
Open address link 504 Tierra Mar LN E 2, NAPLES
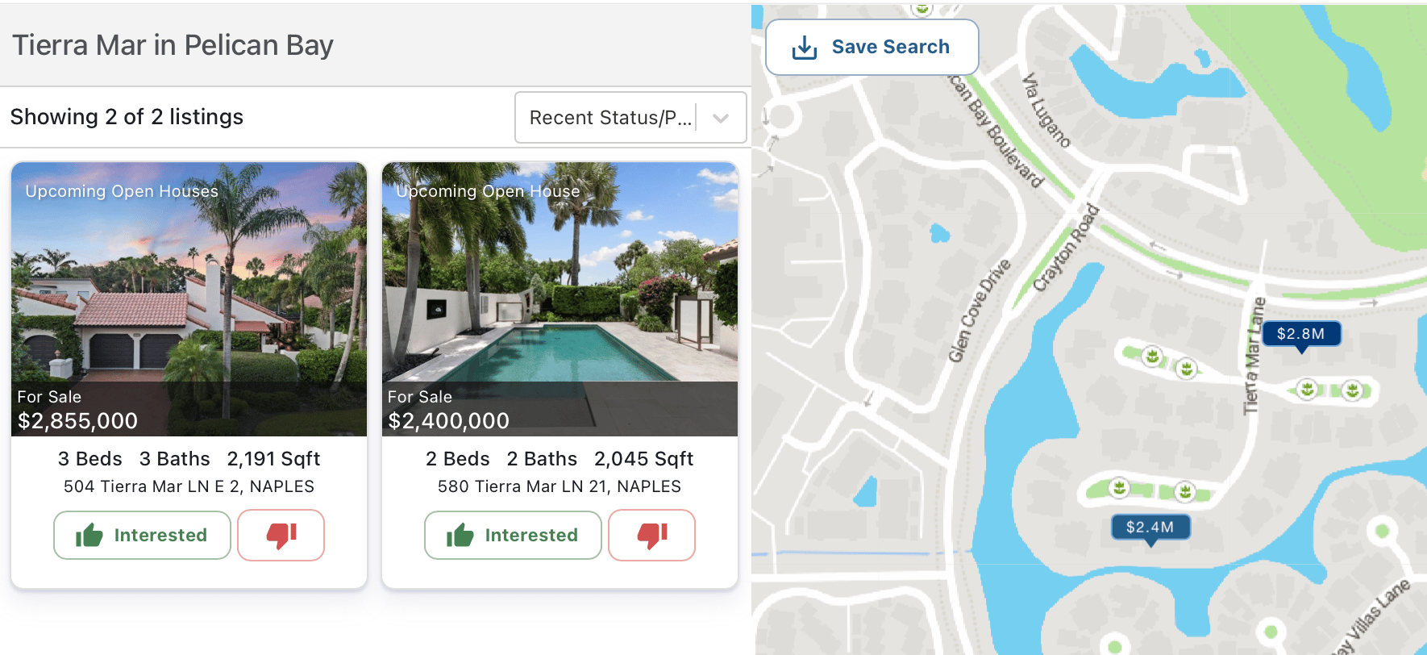189,486
